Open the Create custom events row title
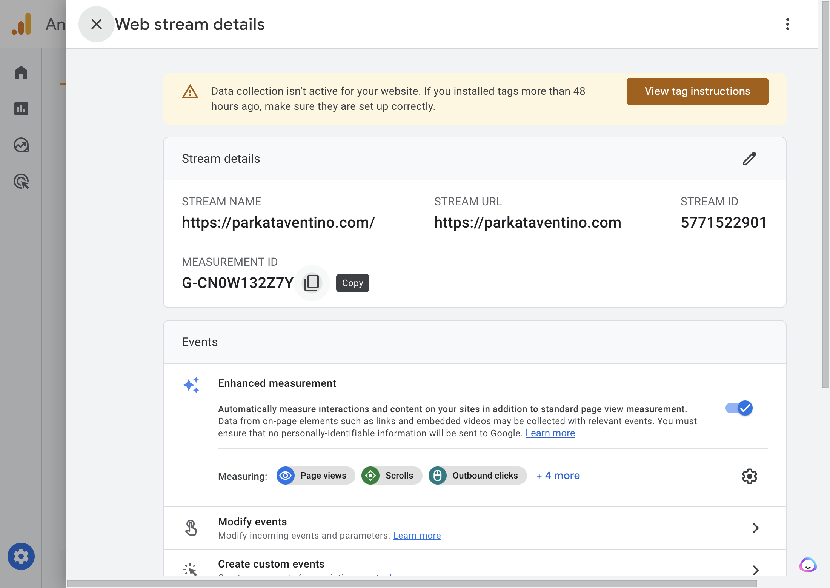Image resolution: width=830 pixels, height=588 pixels. pos(271,564)
